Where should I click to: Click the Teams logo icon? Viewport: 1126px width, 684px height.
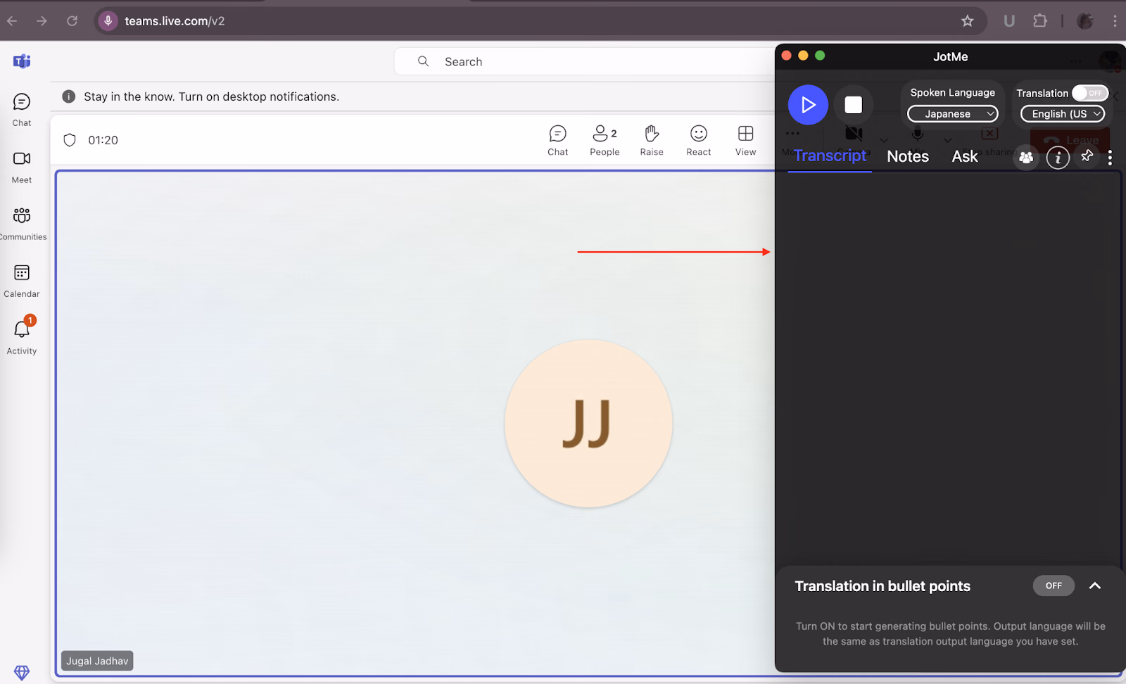22,61
